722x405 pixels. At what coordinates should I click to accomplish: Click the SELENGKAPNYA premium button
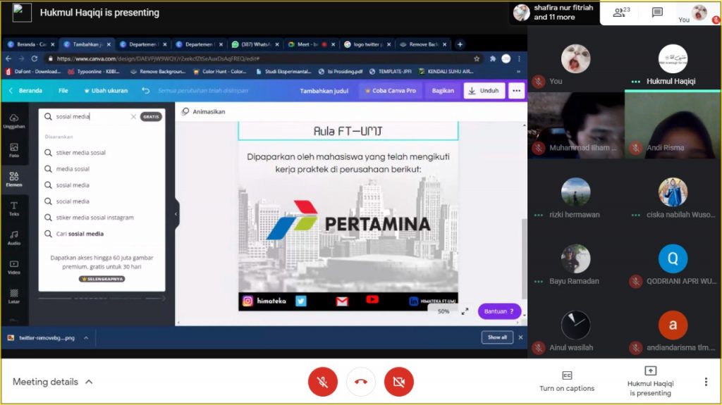click(x=102, y=279)
